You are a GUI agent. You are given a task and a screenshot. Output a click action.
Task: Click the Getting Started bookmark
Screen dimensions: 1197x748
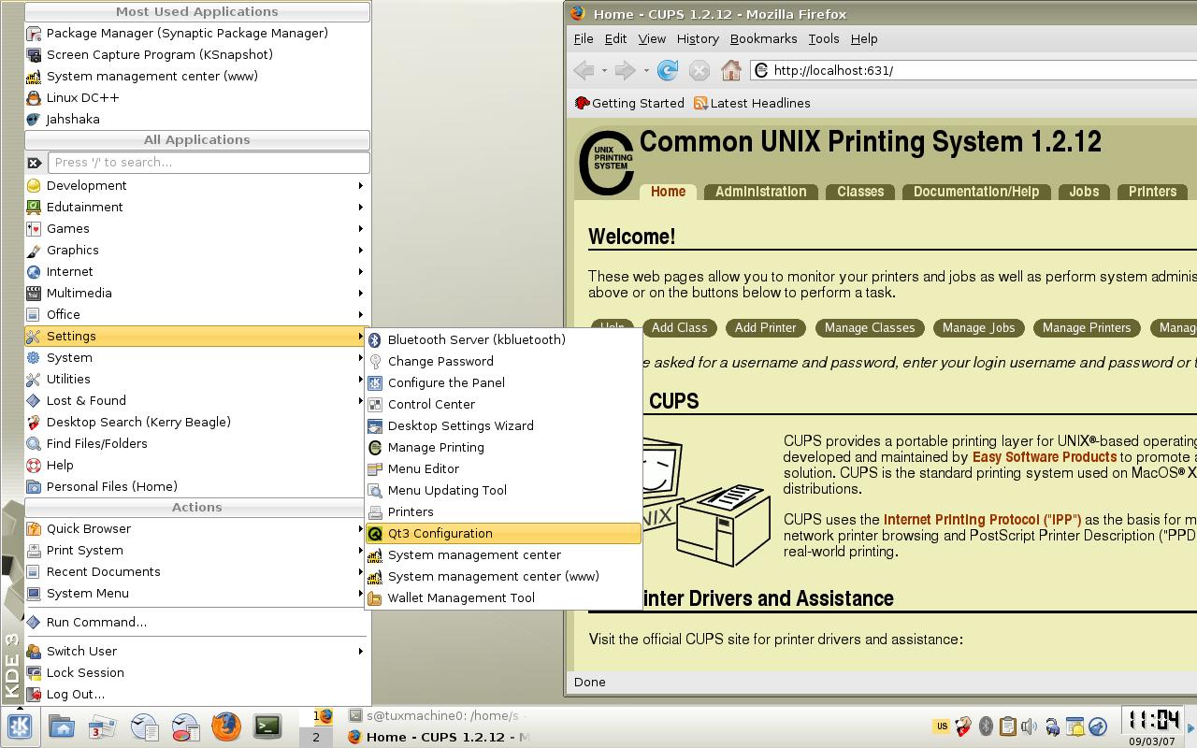click(629, 103)
